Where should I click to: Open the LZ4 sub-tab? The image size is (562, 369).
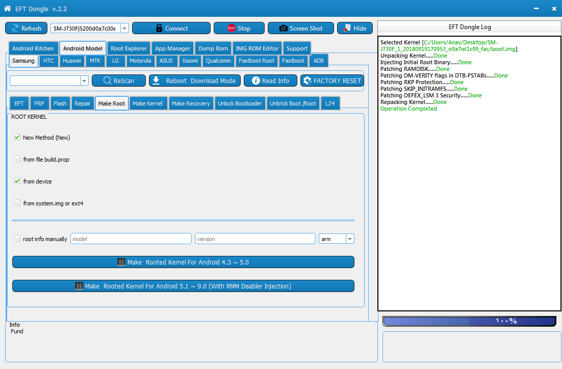330,103
